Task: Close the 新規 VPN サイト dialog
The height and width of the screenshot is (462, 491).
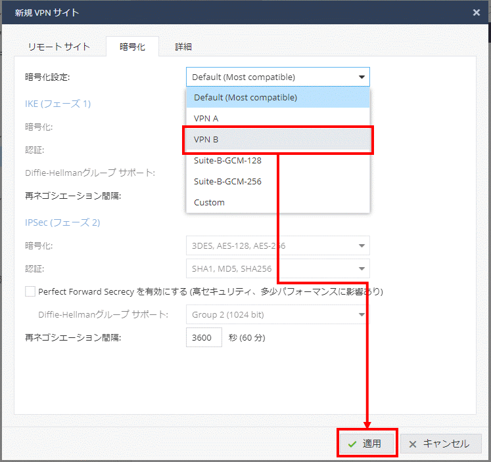Action: pyautogui.click(x=476, y=12)
